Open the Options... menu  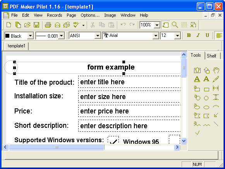click(90, 15)
